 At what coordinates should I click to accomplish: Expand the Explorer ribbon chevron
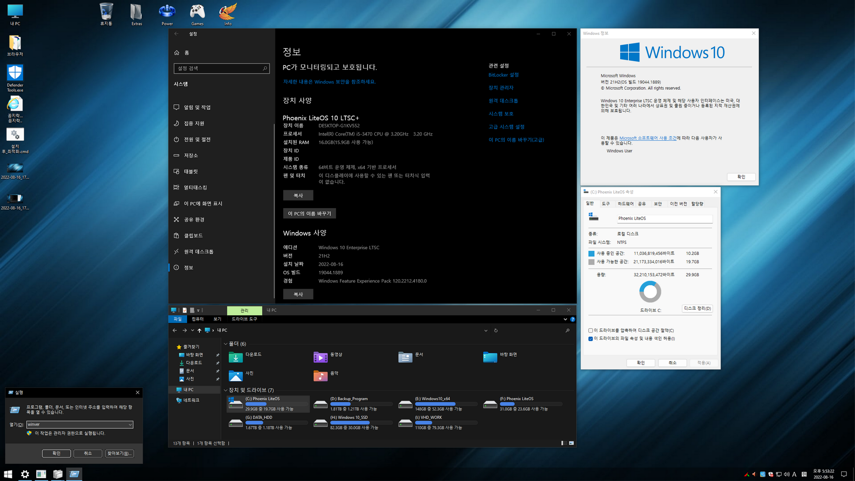pyautogui.click(x=565, y=319)
